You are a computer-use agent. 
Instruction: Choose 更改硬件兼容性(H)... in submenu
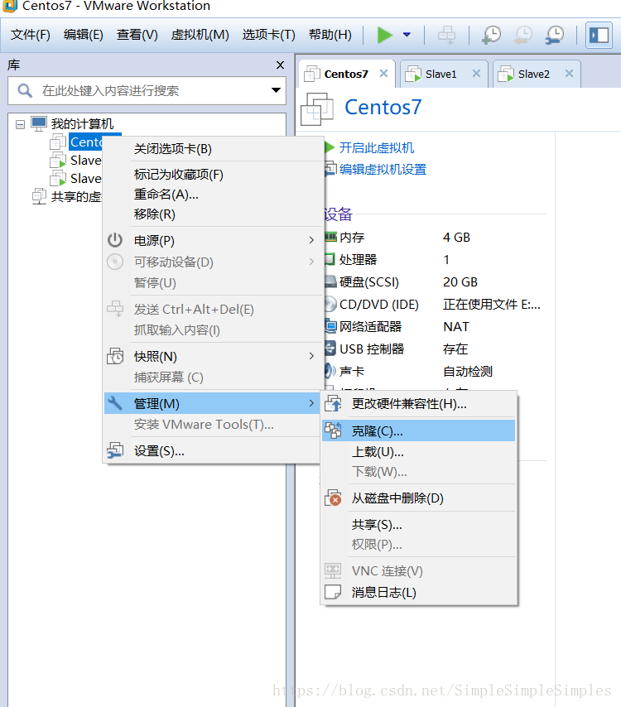coord(418,403)
